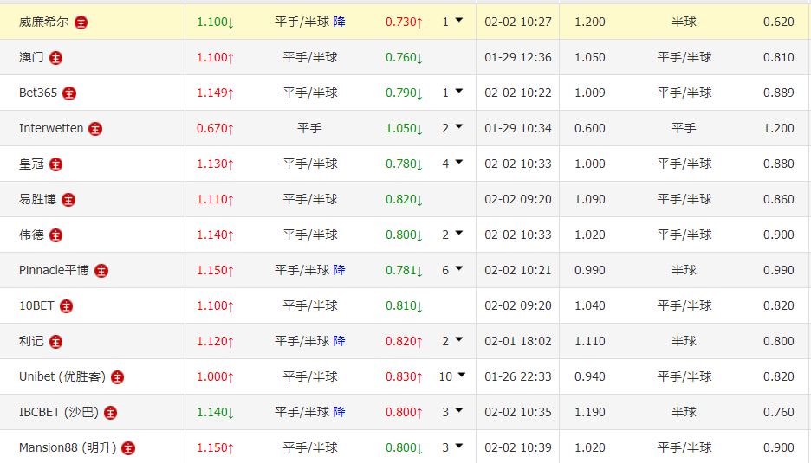Image resolution: width=811 pixels, height=463 pixels.
Task: Click the 主 icon next to Interwetten
Action: click(x=95, y=129)
